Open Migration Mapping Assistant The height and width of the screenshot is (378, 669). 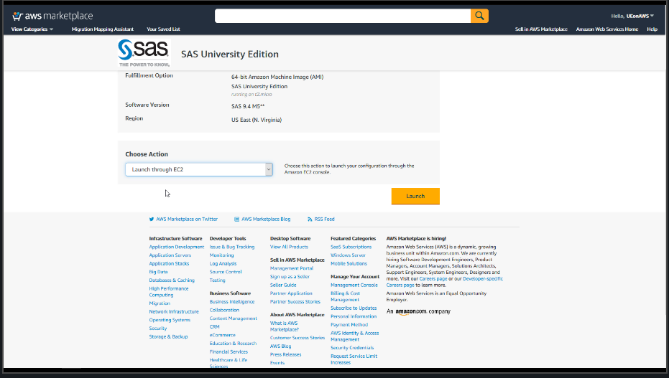(x=102, y=29)
